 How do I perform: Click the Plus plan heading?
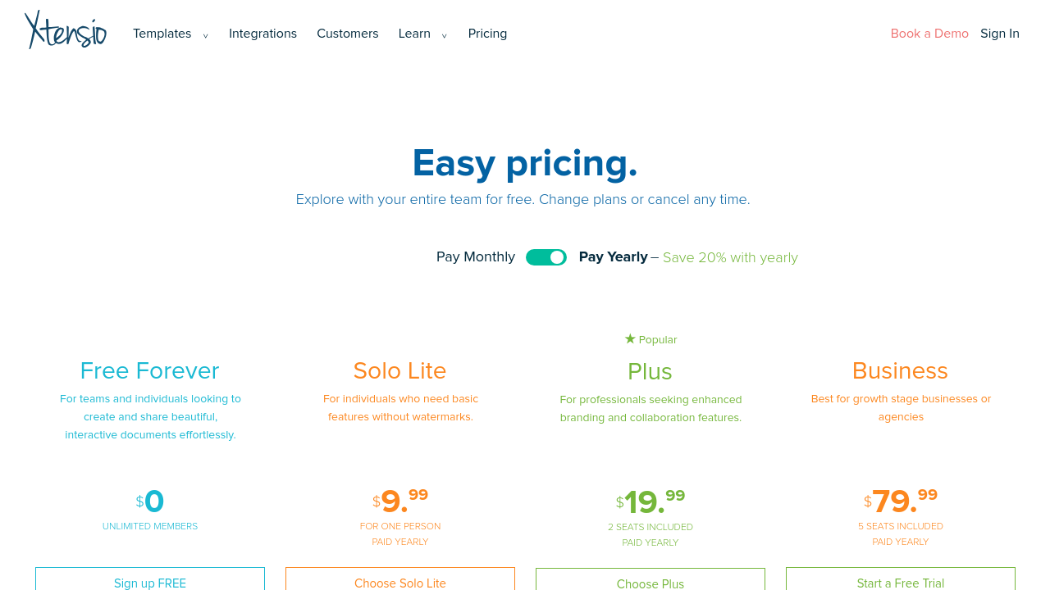[x=650, y=372]
